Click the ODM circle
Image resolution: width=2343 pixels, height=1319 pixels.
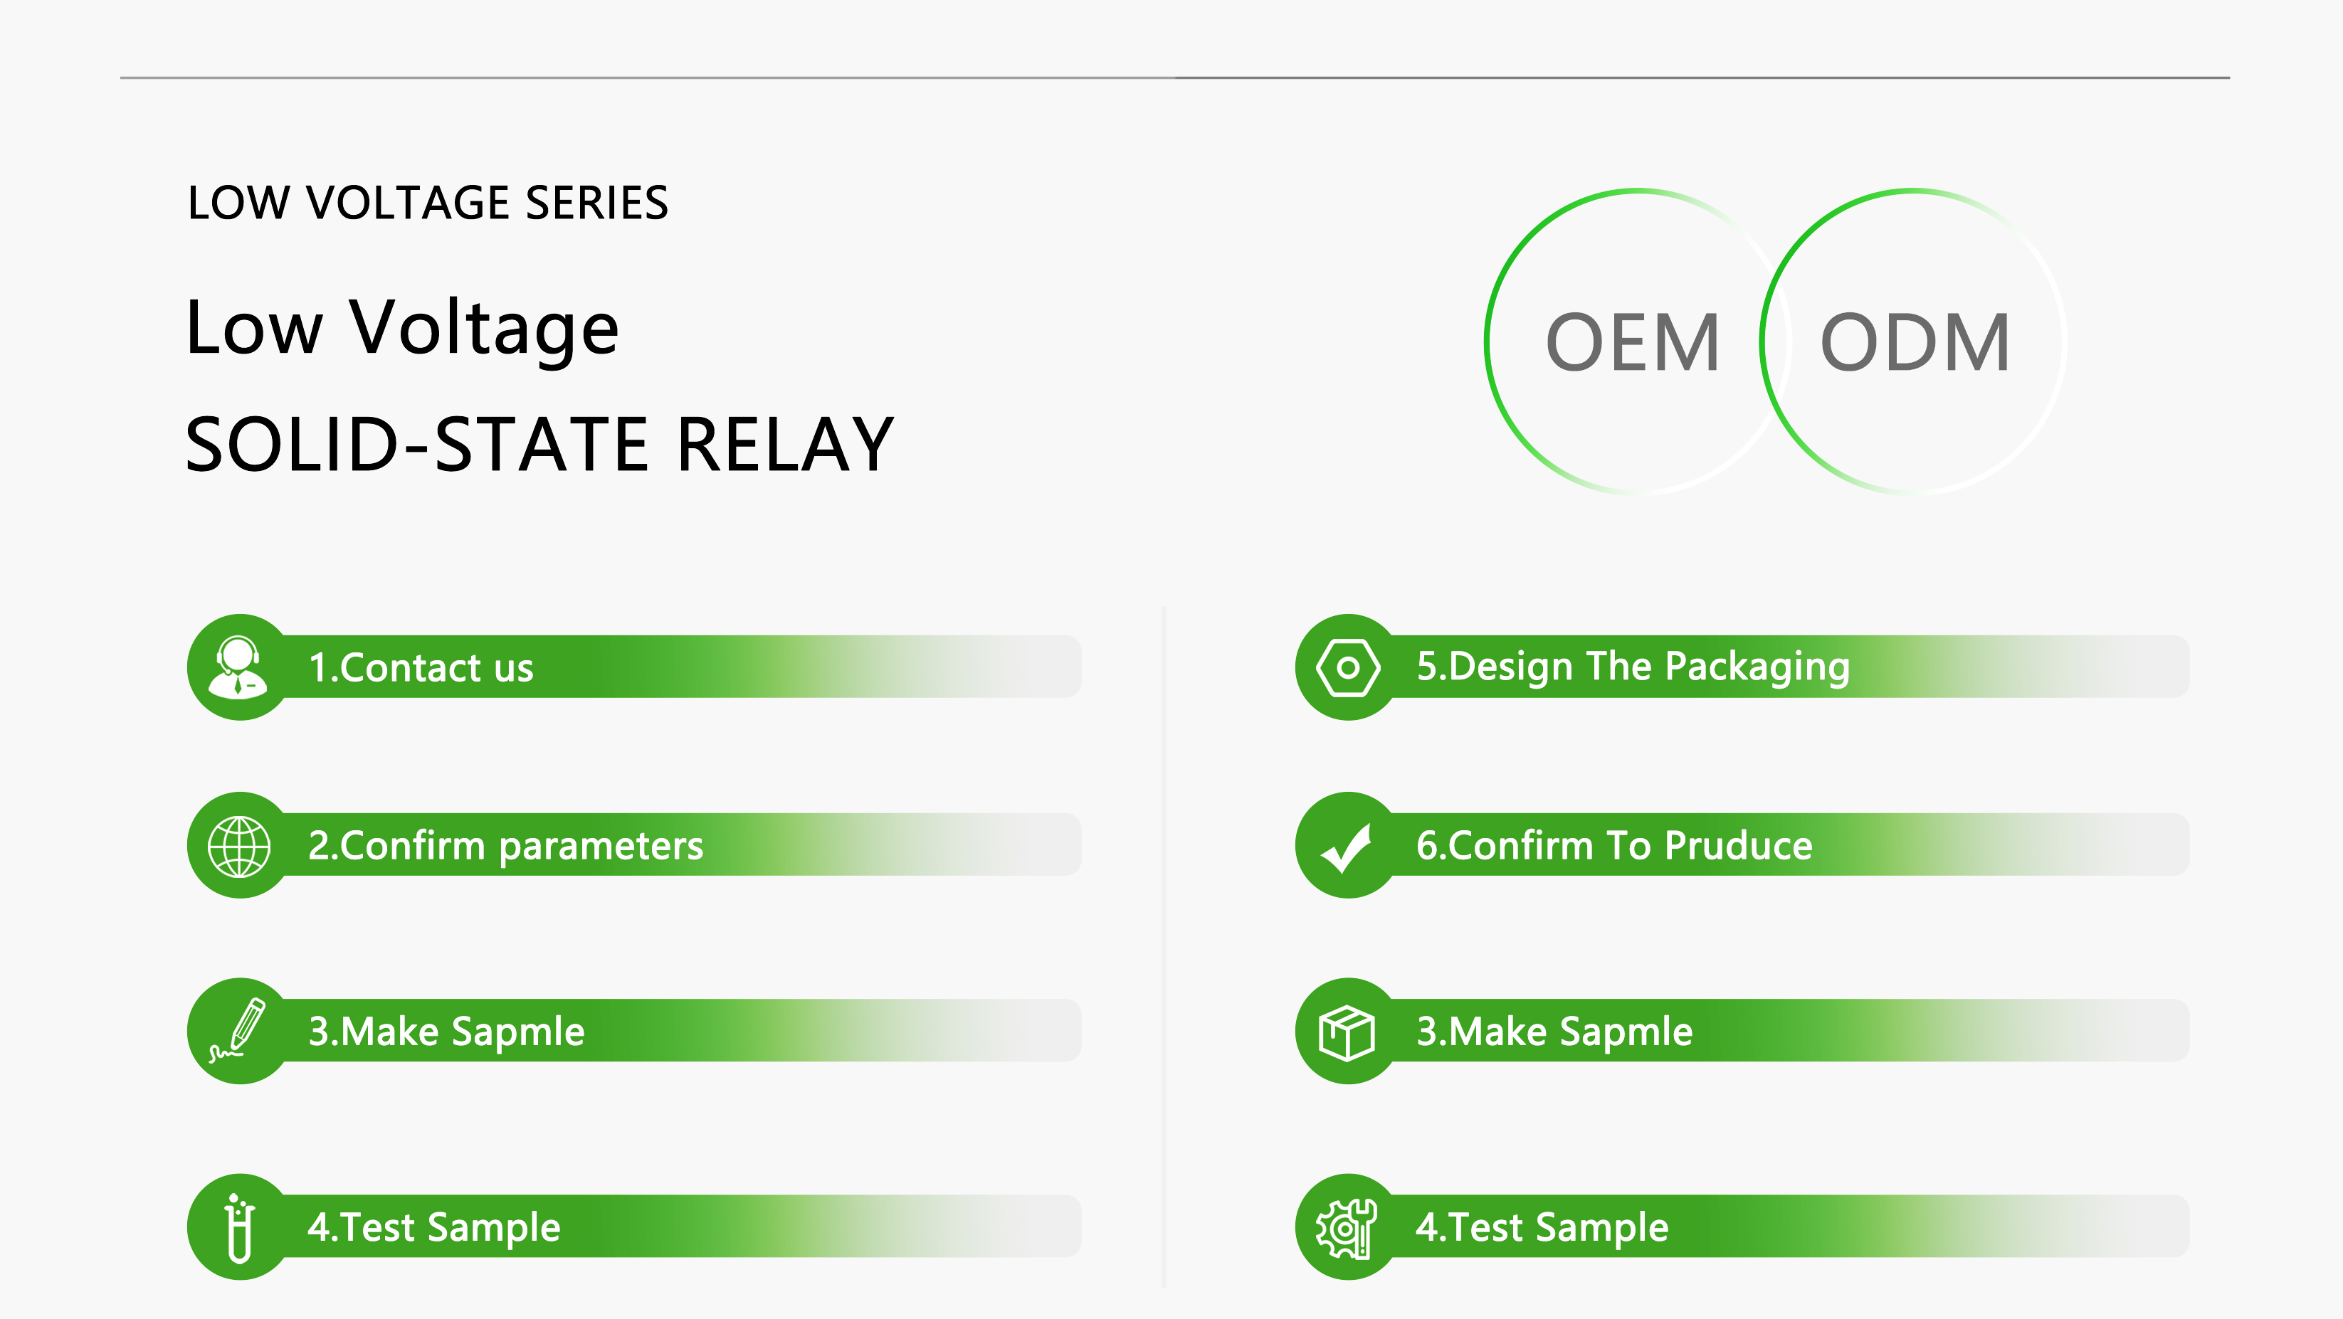(x=1914, y=341)
